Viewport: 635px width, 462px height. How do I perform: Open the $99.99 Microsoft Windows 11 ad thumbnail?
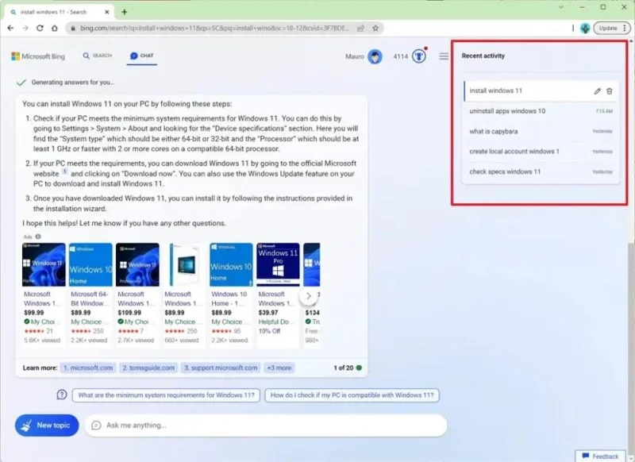point(44,264)
